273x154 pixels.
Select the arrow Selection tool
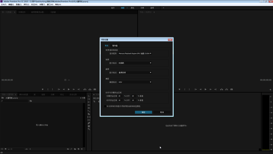89,96
